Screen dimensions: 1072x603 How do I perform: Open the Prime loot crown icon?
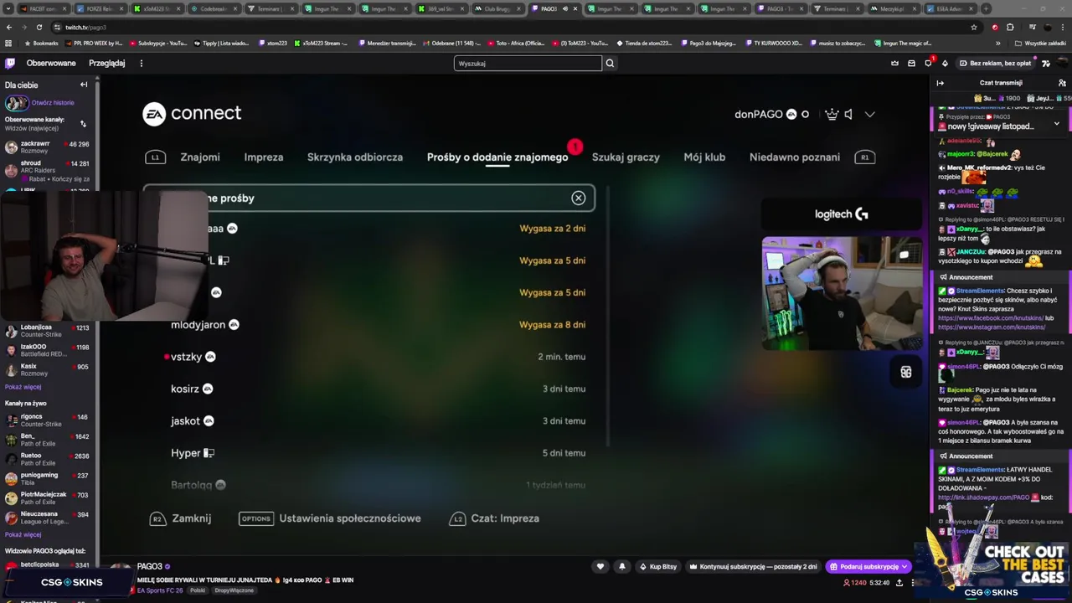point(894,63)
